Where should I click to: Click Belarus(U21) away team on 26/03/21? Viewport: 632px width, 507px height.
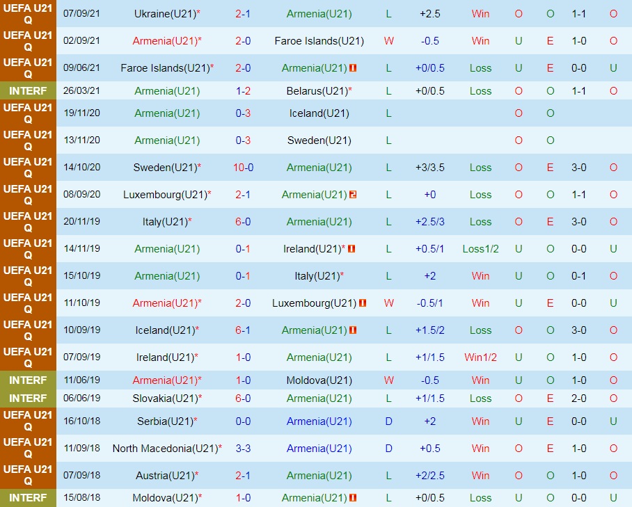pyautogui.click(x=317, y=91)
